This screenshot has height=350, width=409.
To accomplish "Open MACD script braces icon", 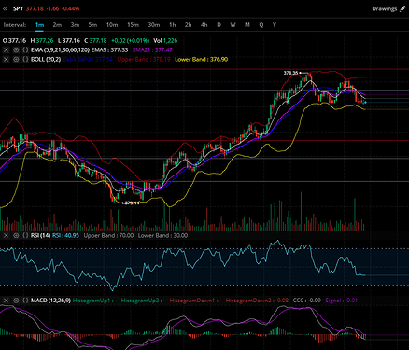I will [x=25, y=301].
